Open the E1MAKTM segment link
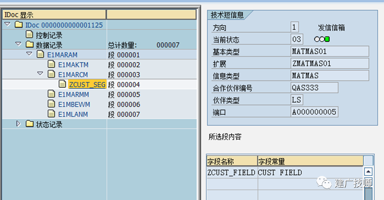 click(x=73, y=65)
